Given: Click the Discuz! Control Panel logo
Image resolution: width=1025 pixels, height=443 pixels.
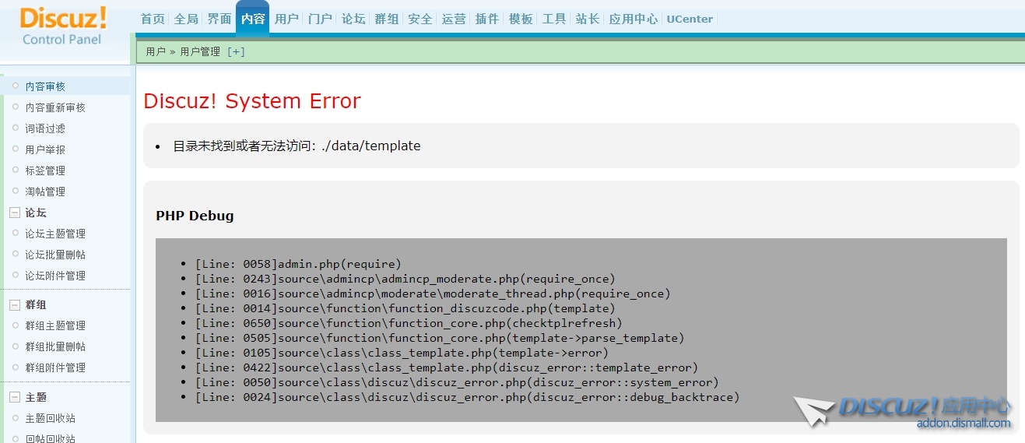Looking at the screenshot, I should 63,26.
